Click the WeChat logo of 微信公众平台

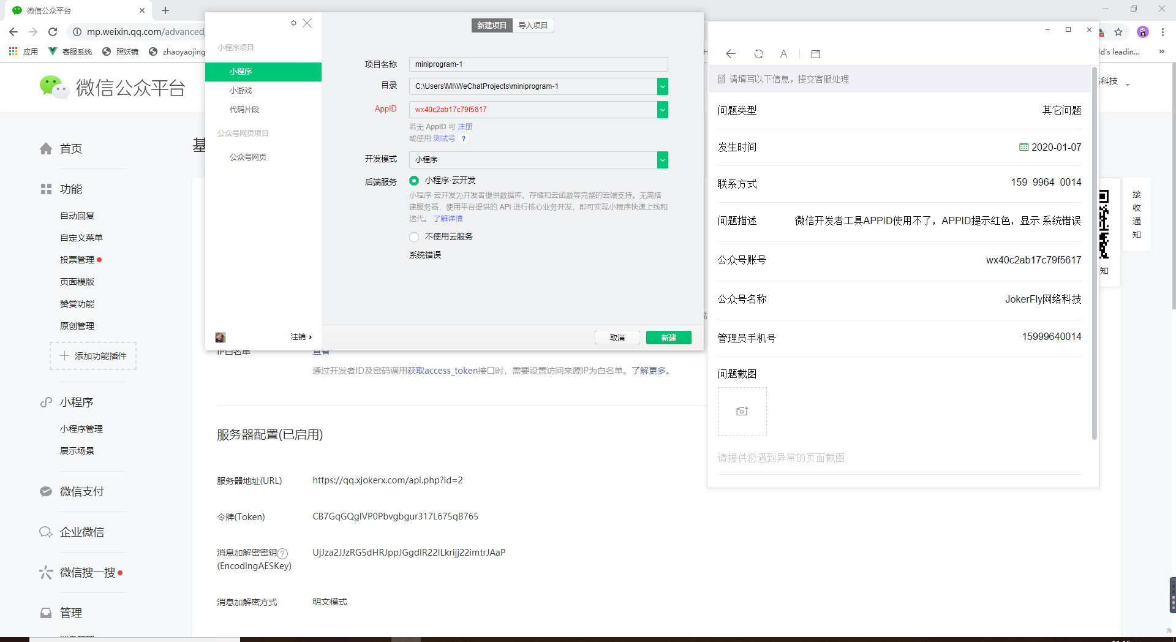click(54, 87)
